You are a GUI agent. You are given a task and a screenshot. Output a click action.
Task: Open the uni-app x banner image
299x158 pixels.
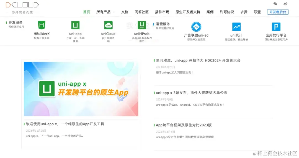[81, 89]
